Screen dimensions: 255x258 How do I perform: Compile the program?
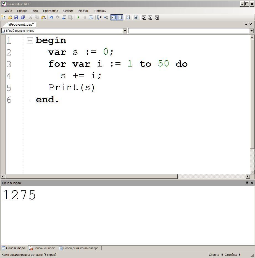[x=91, y=17]
